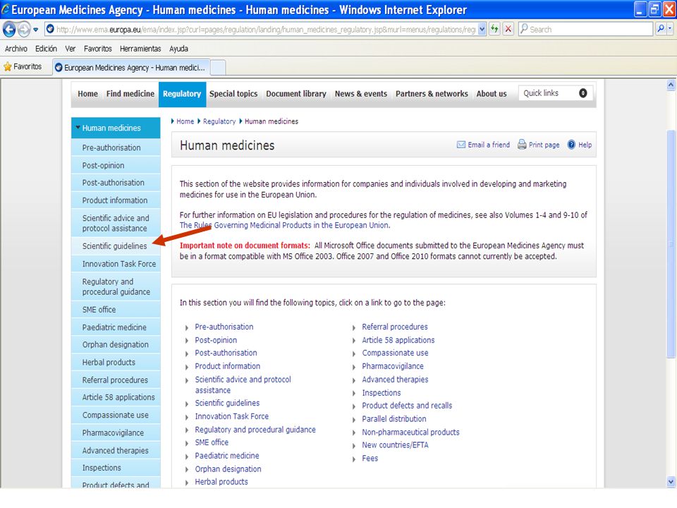This screenshot has width=677, height=508.
Task: Go to the Home navigation tab
Action: click(87, 94)
